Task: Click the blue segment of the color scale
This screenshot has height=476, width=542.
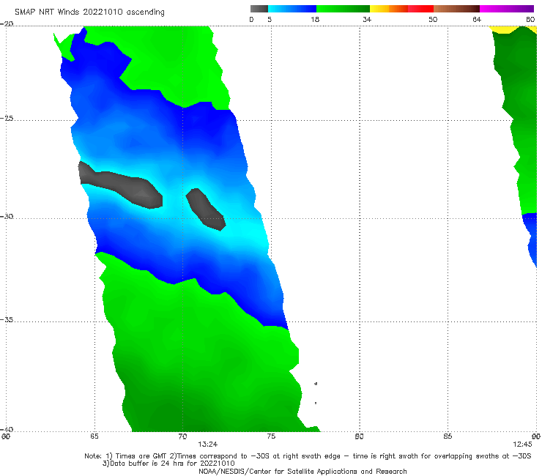Action: tap(292, 9)
